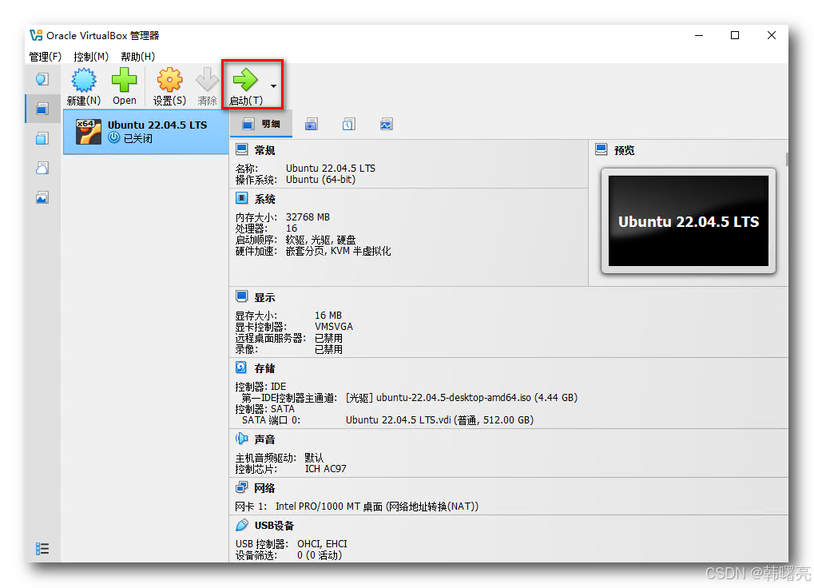This screenshot has width=814, height=588.
Task: Click the New (新建) virtual machine icon
Action: [84, 81]
